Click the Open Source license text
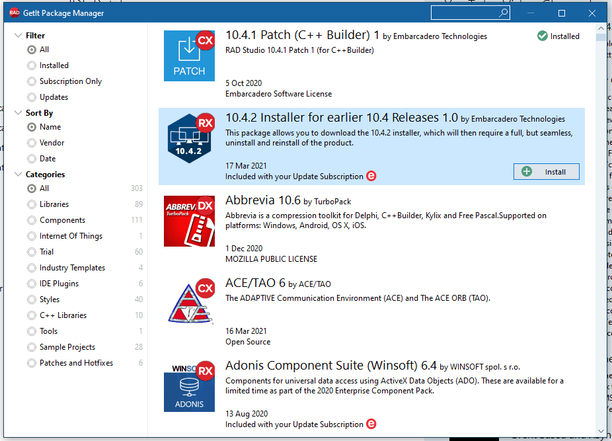Screen dimensions: 612x441 click(248, 342)
